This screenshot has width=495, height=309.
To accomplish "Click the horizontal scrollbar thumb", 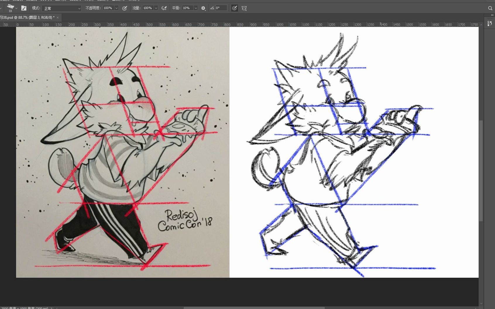I will pos(254,308).
